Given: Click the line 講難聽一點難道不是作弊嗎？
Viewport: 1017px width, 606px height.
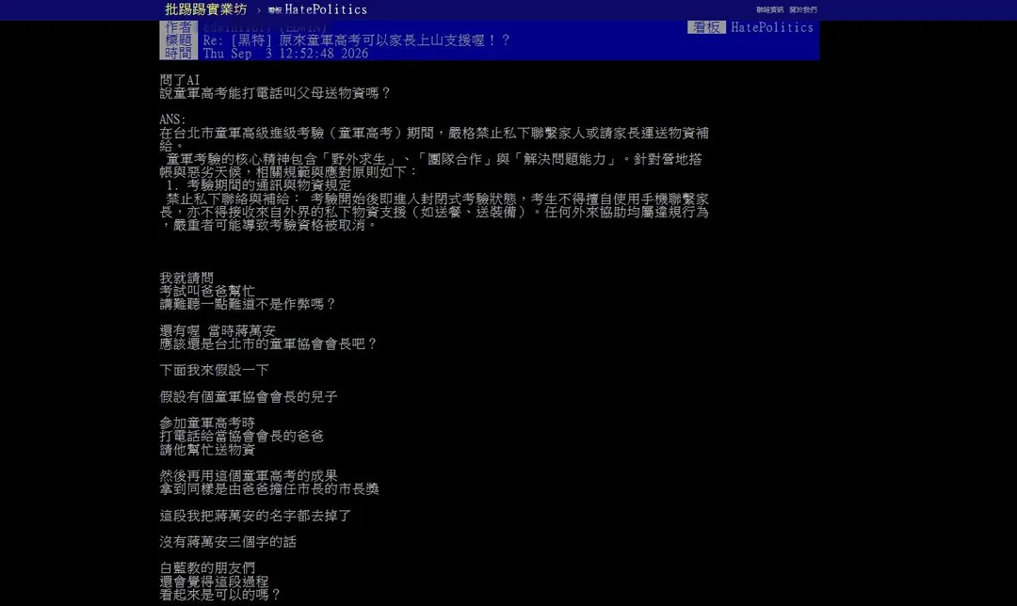Looking at the screenshot, I should tap(248, 304).
